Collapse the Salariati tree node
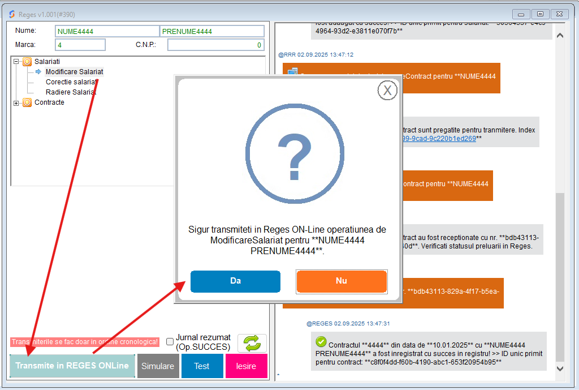 pos(16,62)
